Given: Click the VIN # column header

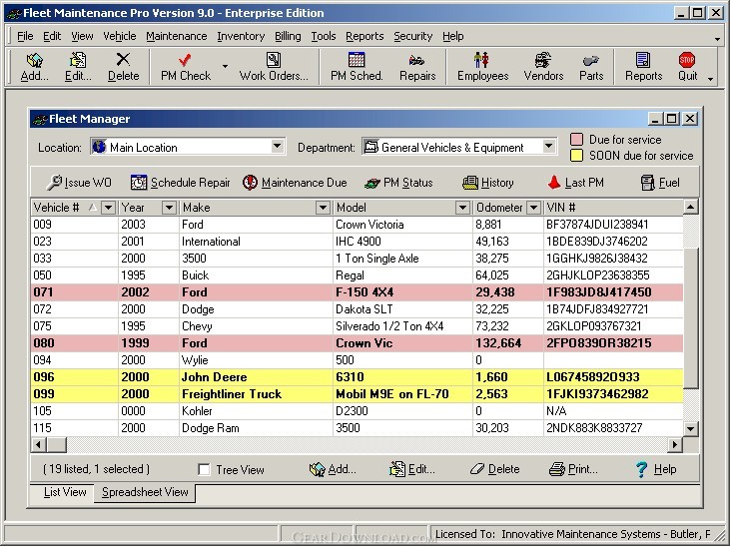Looking at the screenshot, I should [x=613, y=208].
